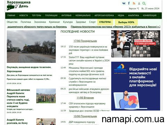Open the VK social icon
The height and width of the screenshot is (125, 167).
point(124,3)
